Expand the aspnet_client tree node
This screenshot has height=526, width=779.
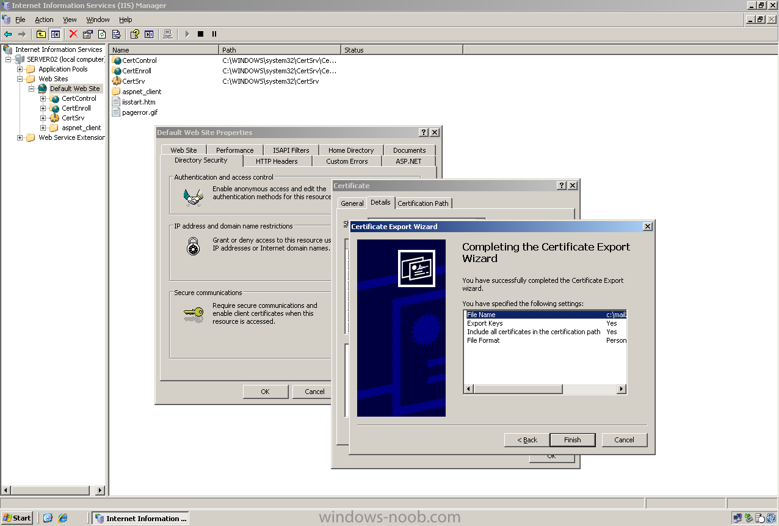pos(43,128)
